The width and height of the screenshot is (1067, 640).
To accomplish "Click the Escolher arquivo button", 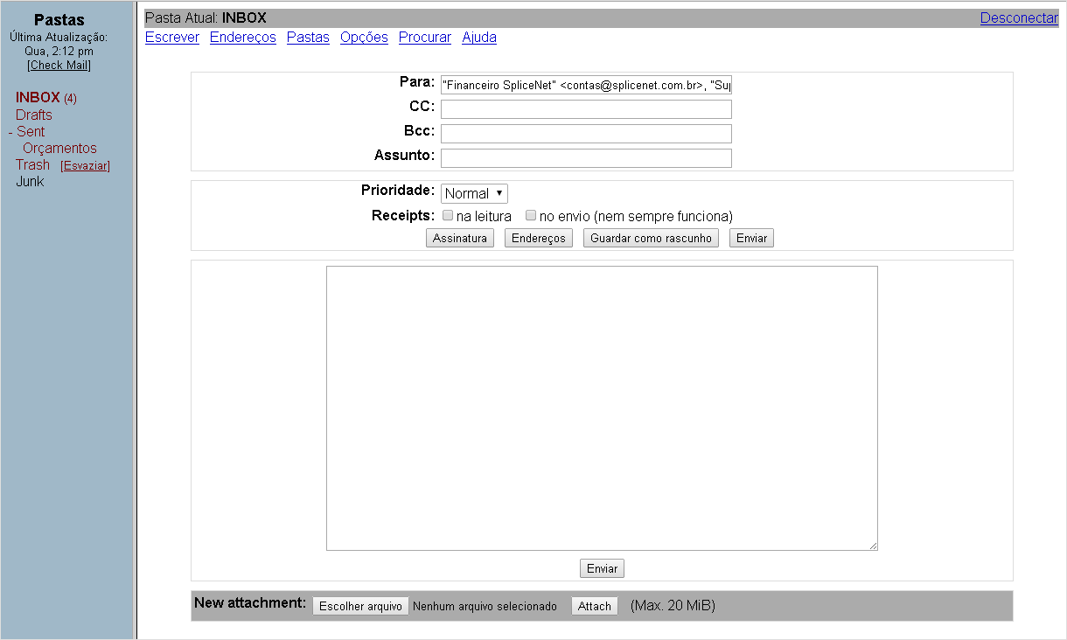I will tap(360, 606).
